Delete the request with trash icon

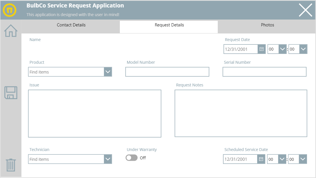point(11,165)
